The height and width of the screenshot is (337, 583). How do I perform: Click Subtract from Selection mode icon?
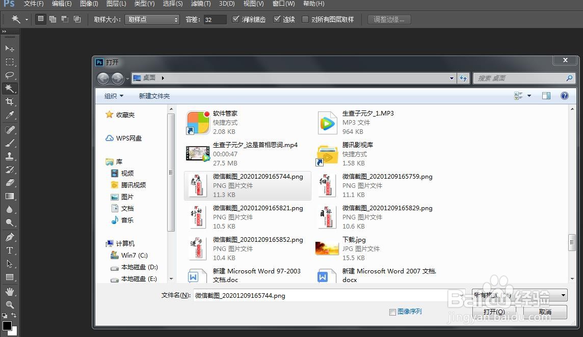tap(65, 19)
